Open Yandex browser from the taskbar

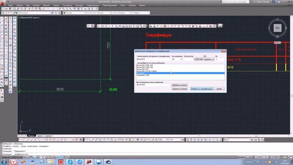[13, 162]
